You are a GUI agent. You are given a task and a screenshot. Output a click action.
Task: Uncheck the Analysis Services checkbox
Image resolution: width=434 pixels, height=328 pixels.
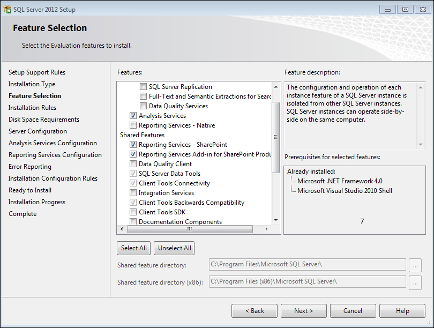133,116
